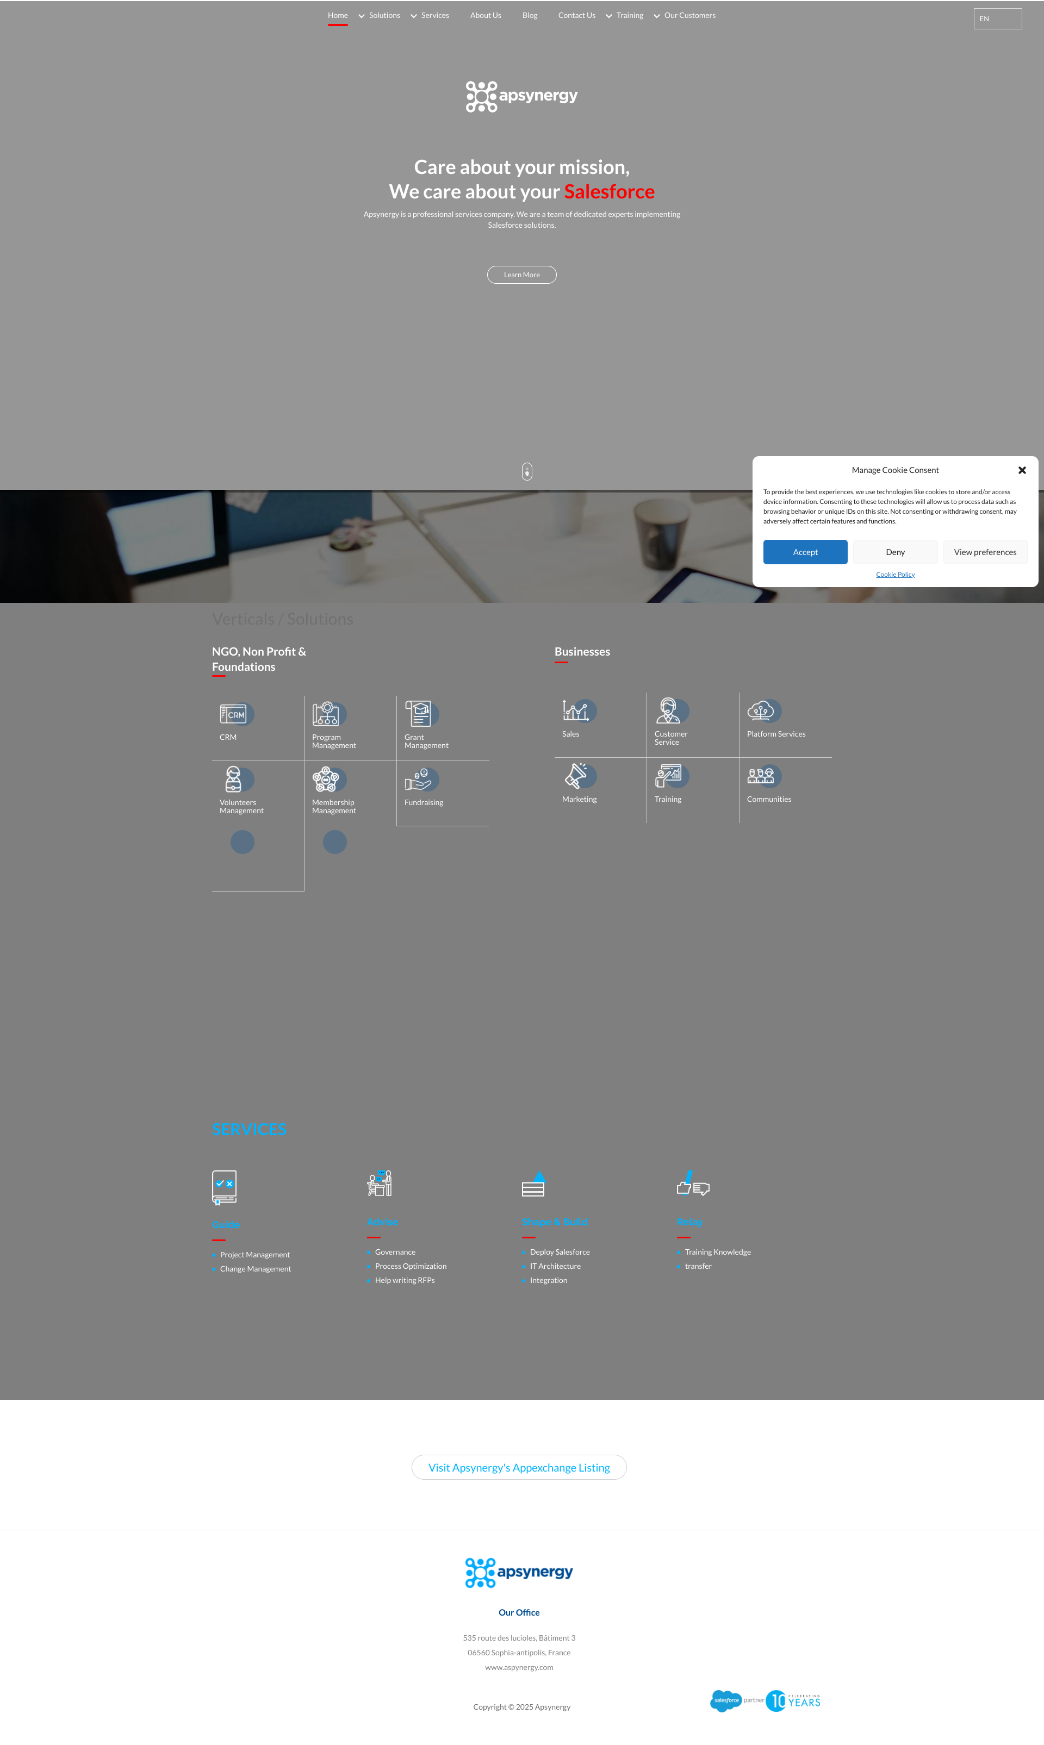Click the Deploy Salesforce list item
The height and width of the screenshot is (1745, 1044).
560,1252
